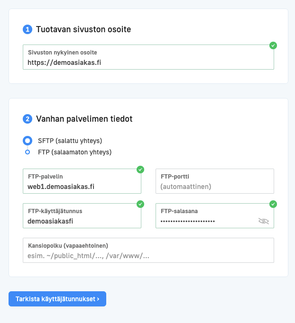
Task: Click the step 2 number badge
Action: [x=27, y=119]
